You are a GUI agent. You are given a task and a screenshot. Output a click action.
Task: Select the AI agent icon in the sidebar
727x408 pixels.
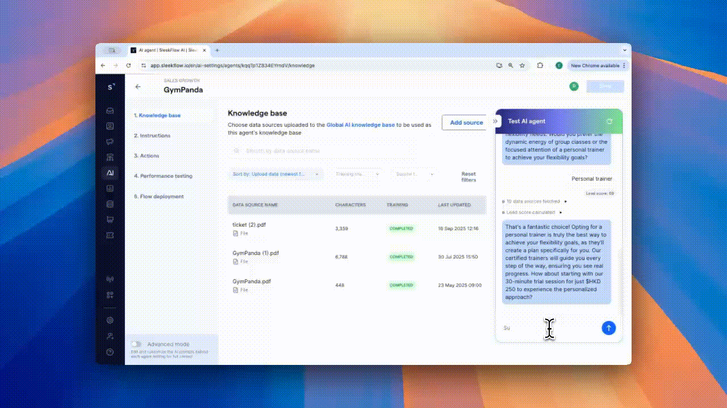(x=110, y=173)
